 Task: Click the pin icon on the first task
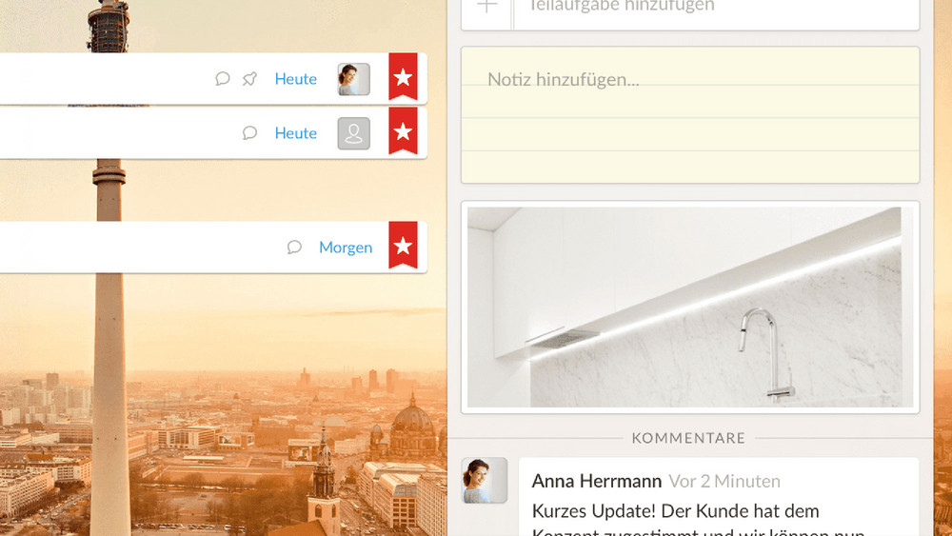point(249,79)
